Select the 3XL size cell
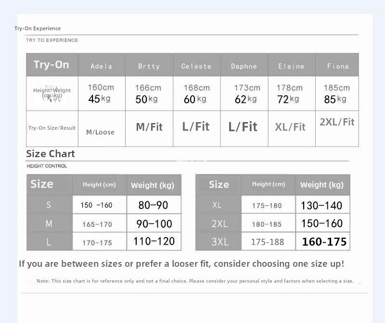 (x=219, y=242)
